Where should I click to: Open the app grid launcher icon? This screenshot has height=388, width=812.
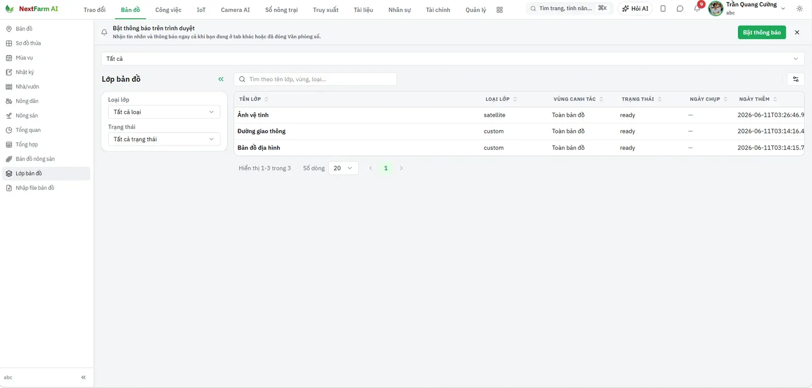pyautogui.click(x=499, y=10)
